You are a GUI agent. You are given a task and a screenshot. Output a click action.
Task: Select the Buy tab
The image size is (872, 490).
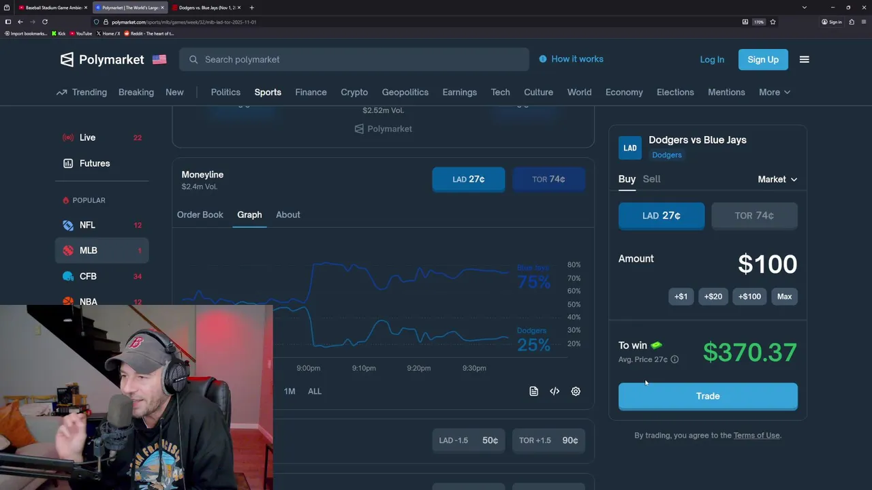[x=627, y=179]
